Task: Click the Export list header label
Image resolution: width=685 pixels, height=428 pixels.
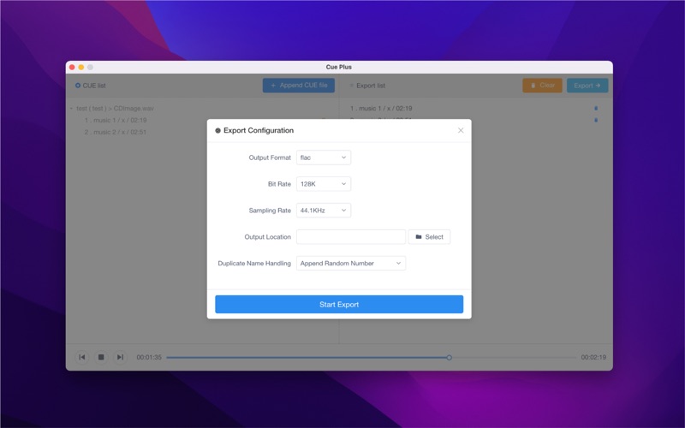Action: pos(371,86)
